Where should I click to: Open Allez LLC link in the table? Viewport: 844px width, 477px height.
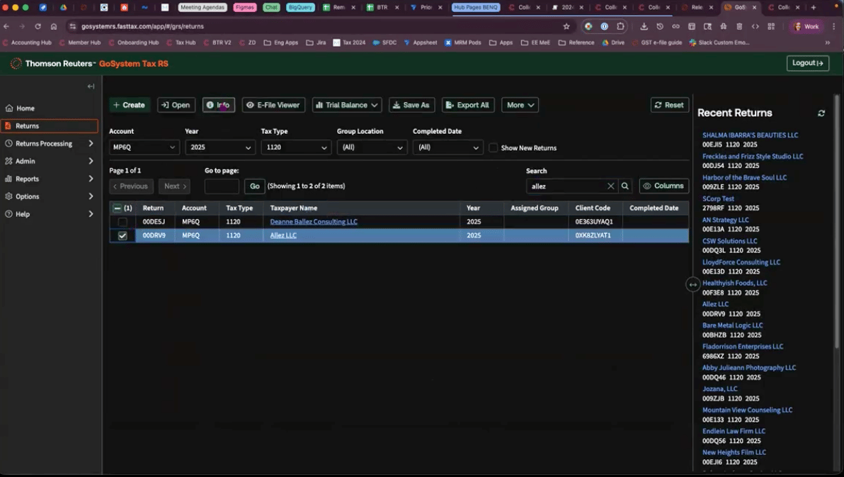pos(283,235)
